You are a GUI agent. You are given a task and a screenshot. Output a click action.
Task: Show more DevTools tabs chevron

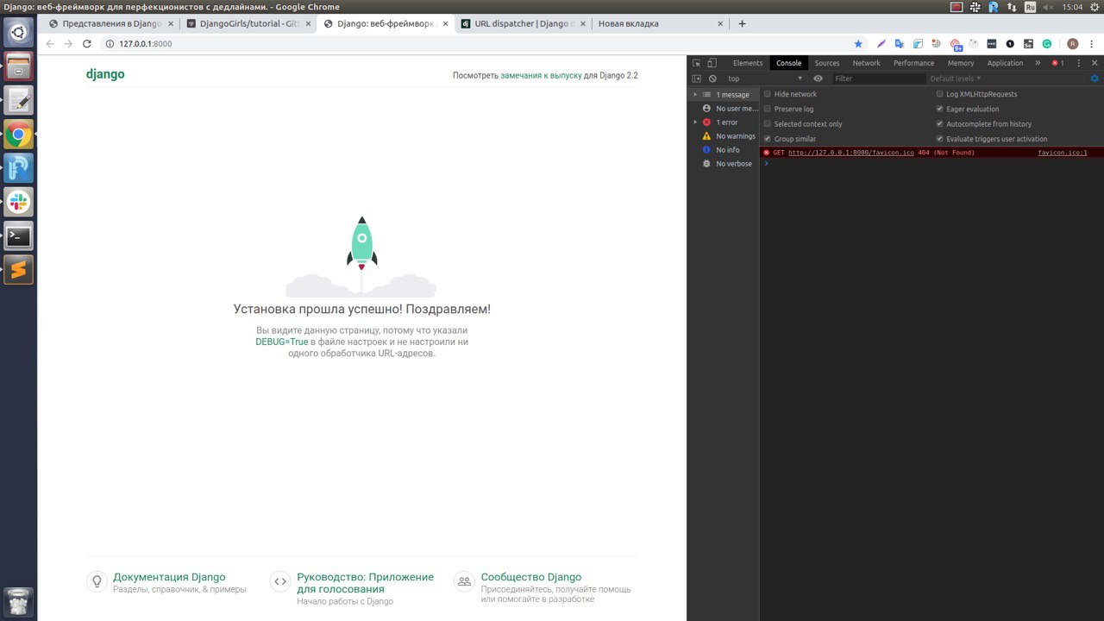(x=1038, y=63)
